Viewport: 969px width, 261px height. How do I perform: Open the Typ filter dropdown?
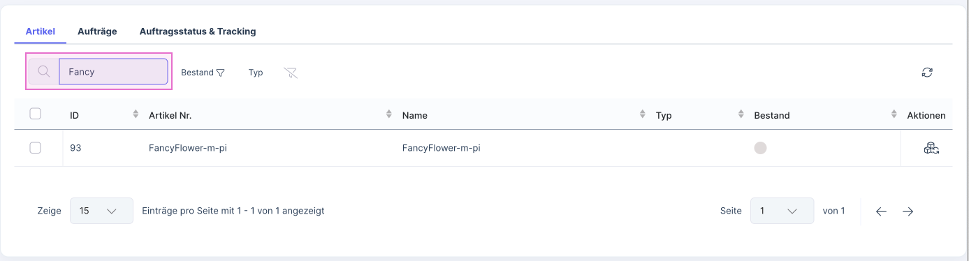pyautogui.click(x=256, y=73)
